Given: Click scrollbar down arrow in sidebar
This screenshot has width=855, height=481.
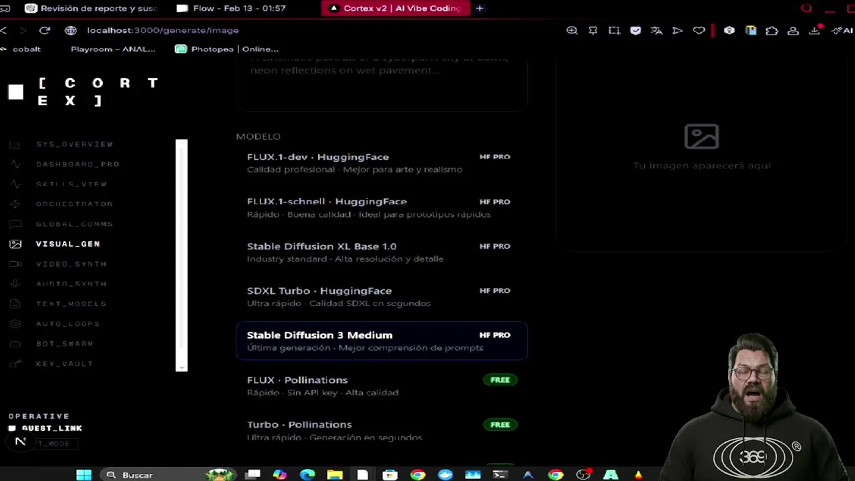Looking at the screenshot, I should [x=182, y=366].
